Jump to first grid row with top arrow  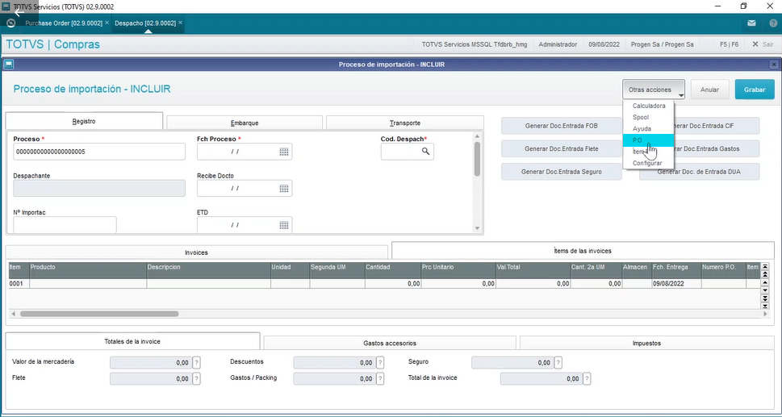(x=765, y=266)
